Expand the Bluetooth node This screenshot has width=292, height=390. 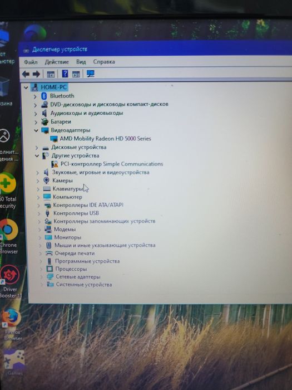tap(35, 96)
